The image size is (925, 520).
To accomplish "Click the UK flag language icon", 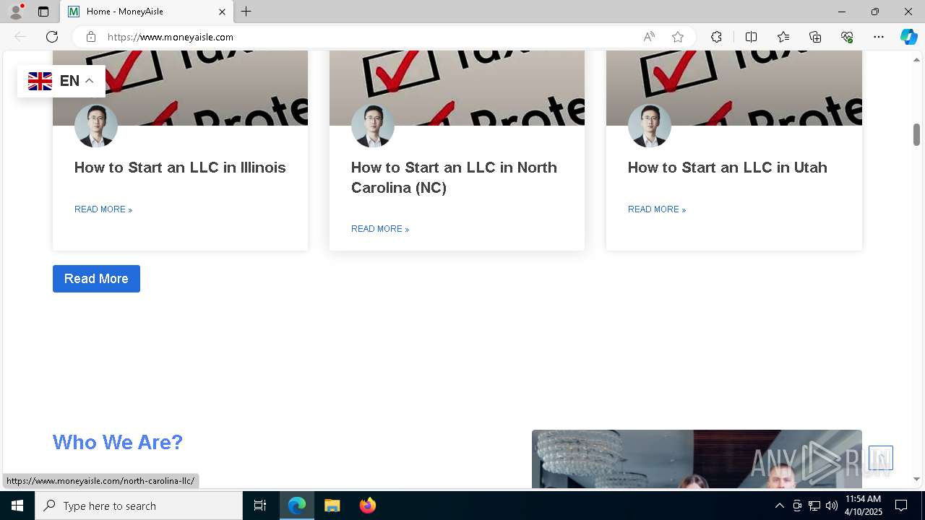I will click(40, 81).
